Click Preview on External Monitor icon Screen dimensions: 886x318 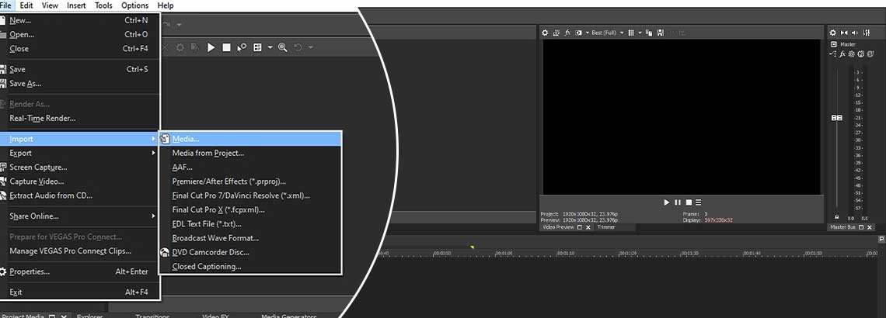coord(556,33)
